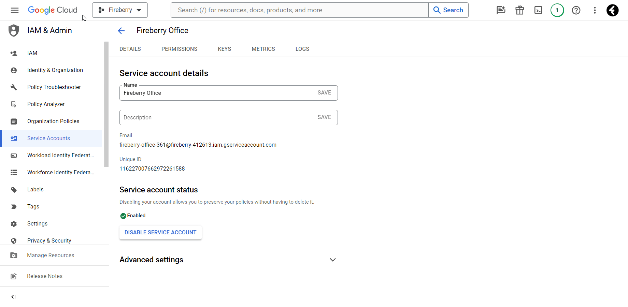Save the service account description

pyautogui.click(x=324, y=117)
